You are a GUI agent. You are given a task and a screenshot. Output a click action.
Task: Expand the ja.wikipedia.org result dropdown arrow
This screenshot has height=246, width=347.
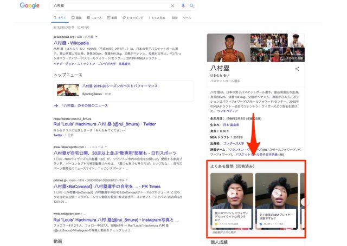(96, 37)
